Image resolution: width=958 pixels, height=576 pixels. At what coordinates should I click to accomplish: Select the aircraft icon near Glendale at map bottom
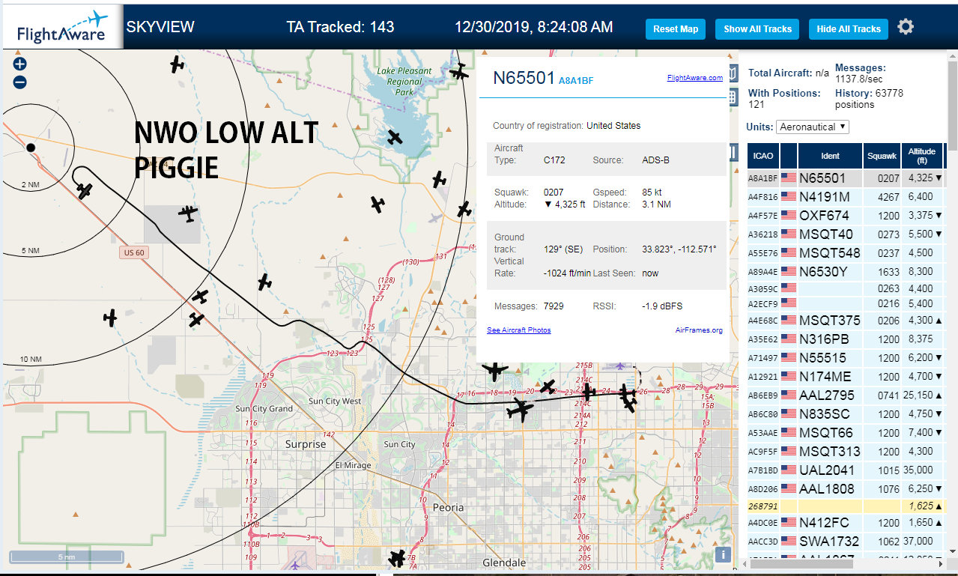[x=398, y=559]
